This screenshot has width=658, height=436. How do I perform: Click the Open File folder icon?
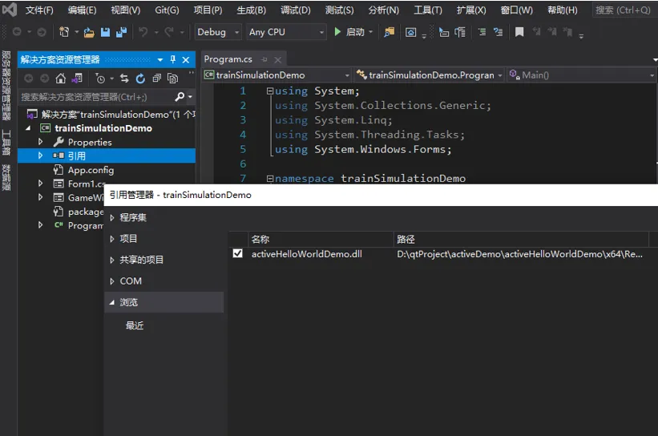(89, 32)
